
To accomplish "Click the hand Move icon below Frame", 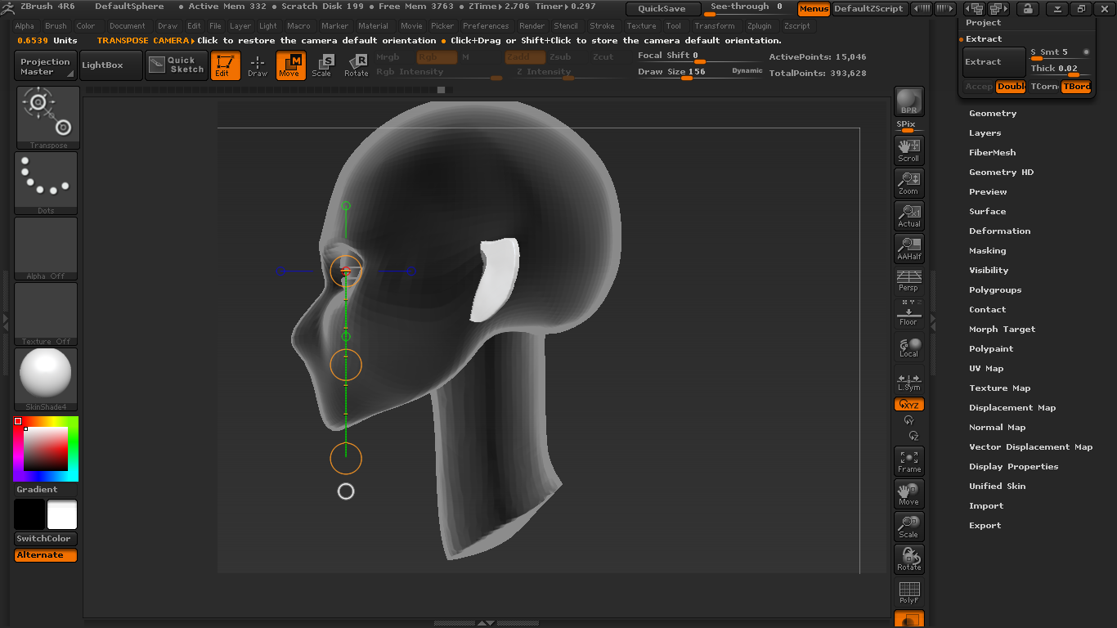I will [908, 494].
